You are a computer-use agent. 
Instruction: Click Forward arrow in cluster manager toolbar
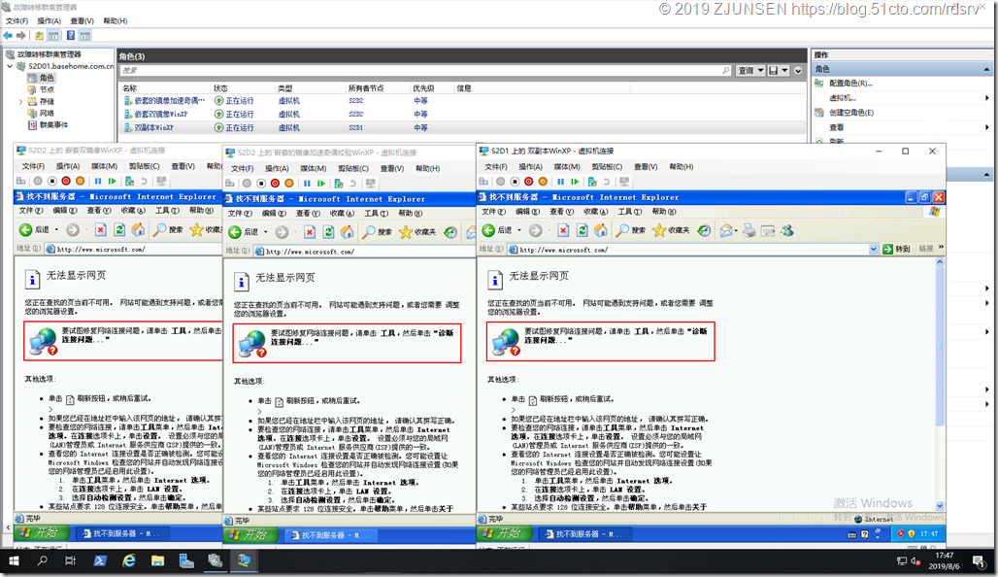coord(21,36)
